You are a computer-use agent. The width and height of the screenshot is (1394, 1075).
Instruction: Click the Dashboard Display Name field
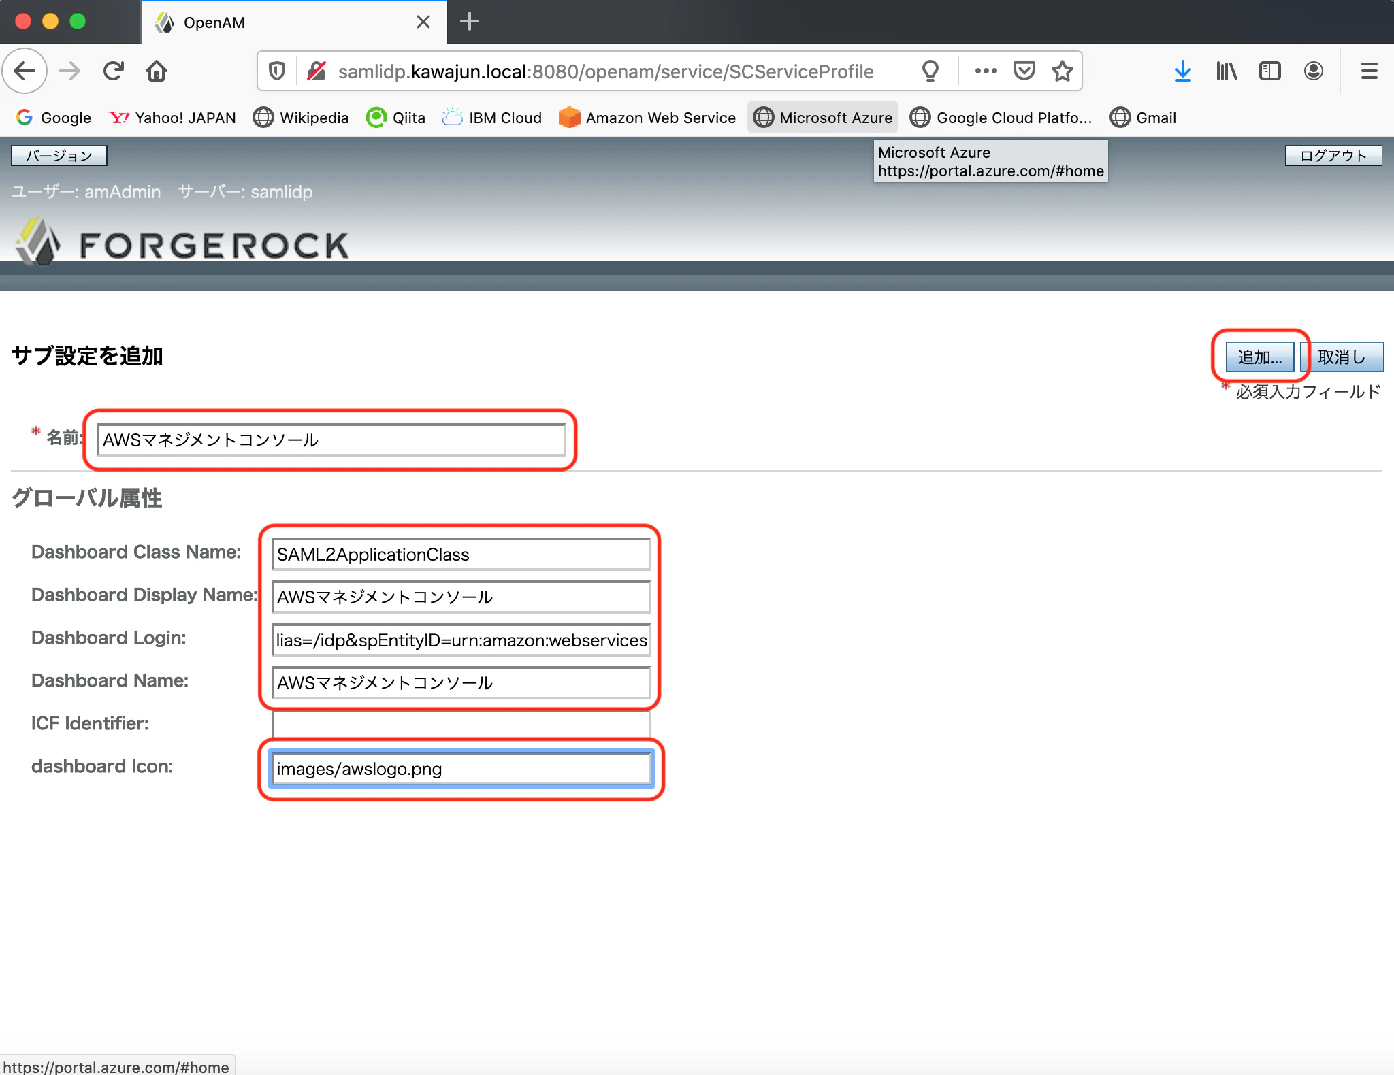(x=461, y=597)
